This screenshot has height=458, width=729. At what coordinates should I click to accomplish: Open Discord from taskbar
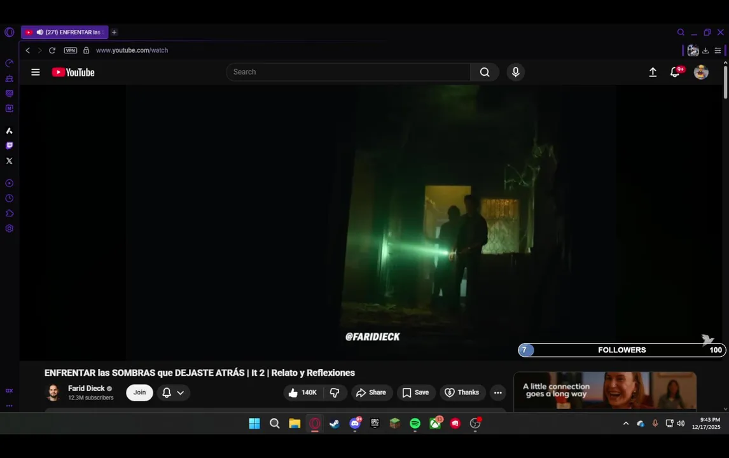(355, 423)
